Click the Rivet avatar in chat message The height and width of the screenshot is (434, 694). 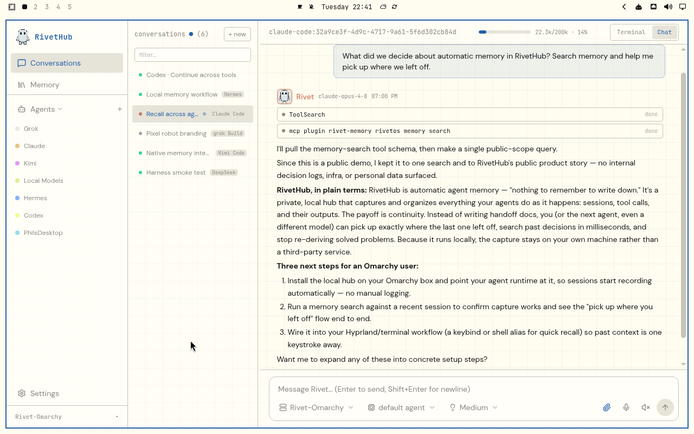click(x=285, y=97)
